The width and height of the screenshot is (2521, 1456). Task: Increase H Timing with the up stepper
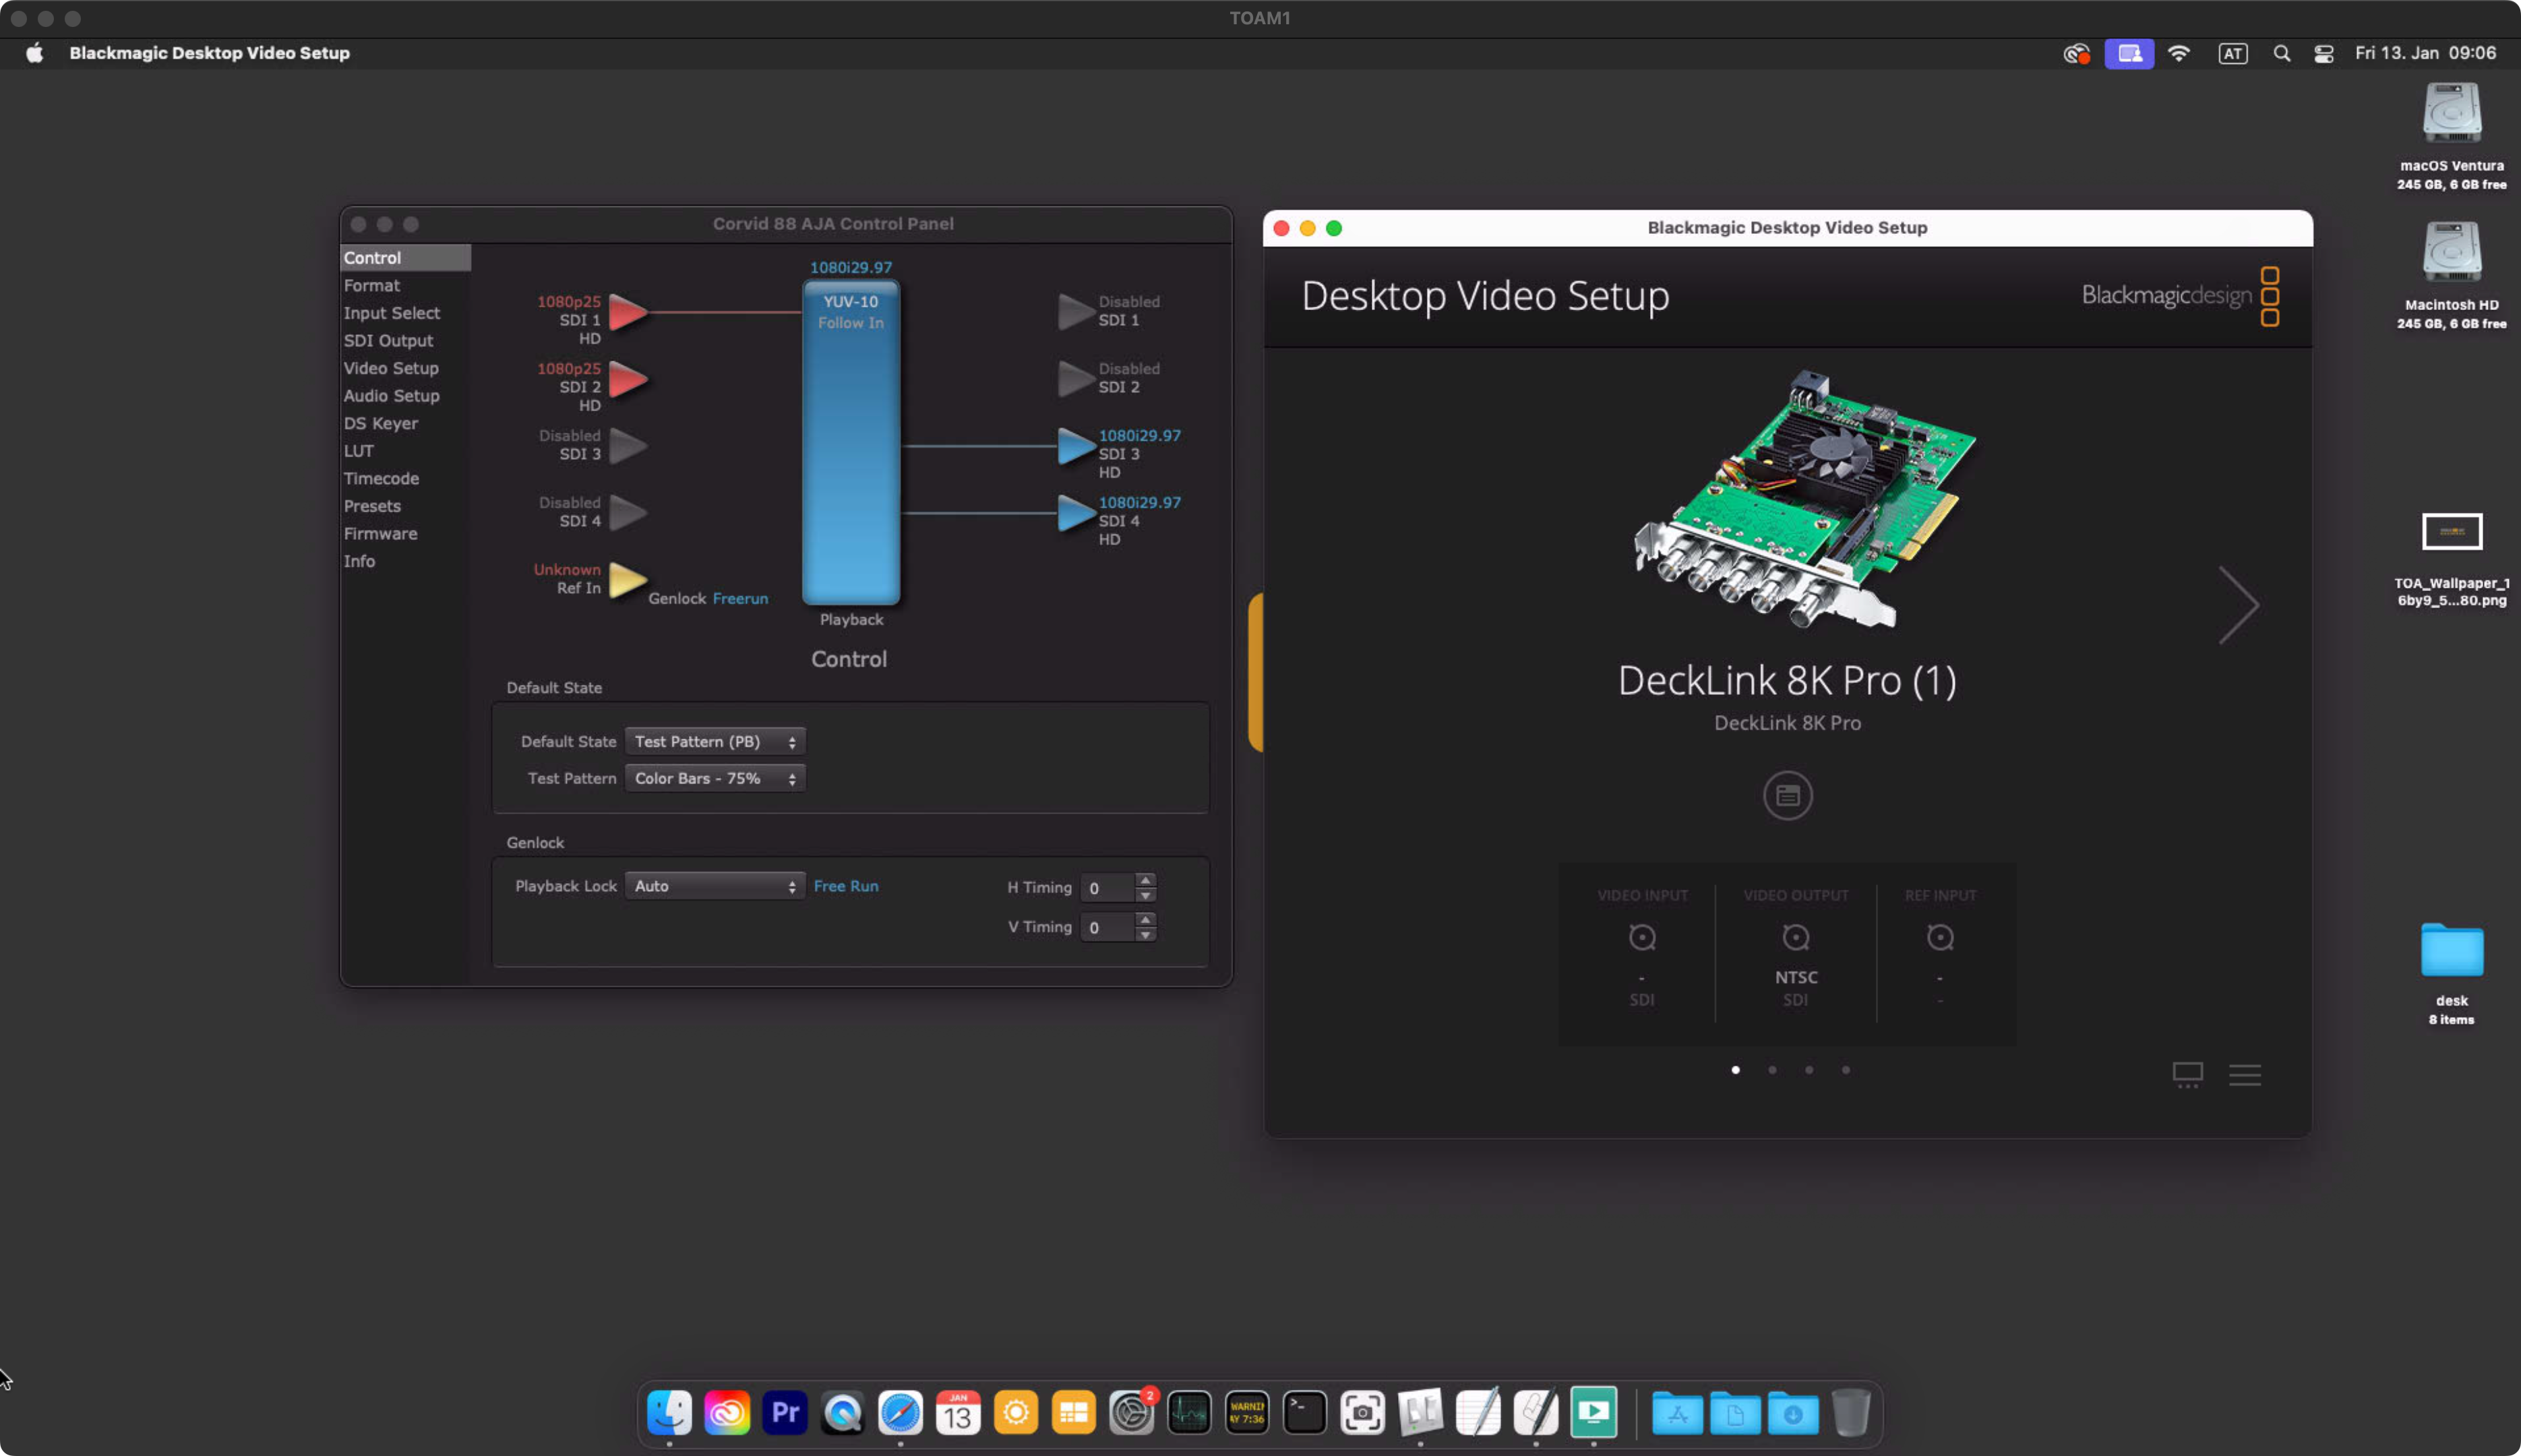[1145, 880]
